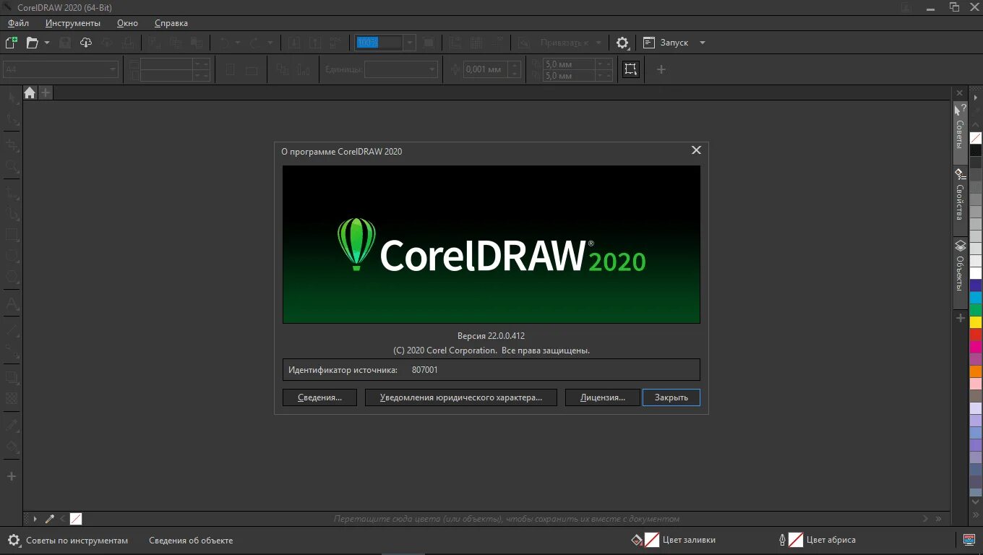Click the Закрыть button in dialog

pyautogui.click(x=671, y=397)
